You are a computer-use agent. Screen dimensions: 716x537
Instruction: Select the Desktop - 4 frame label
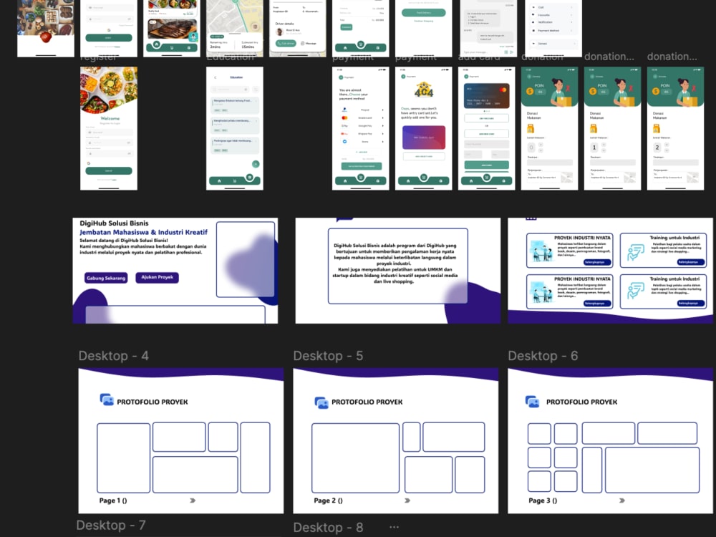(x=114, y=356)
